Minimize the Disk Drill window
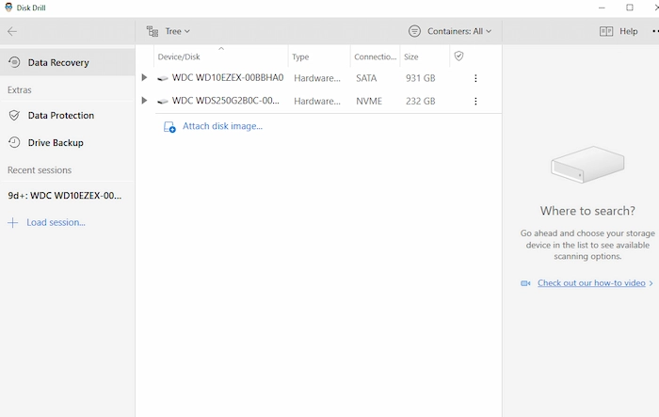The height and width of the screenshot is (417, 659). pyautogui.click(x=602, y=8)
